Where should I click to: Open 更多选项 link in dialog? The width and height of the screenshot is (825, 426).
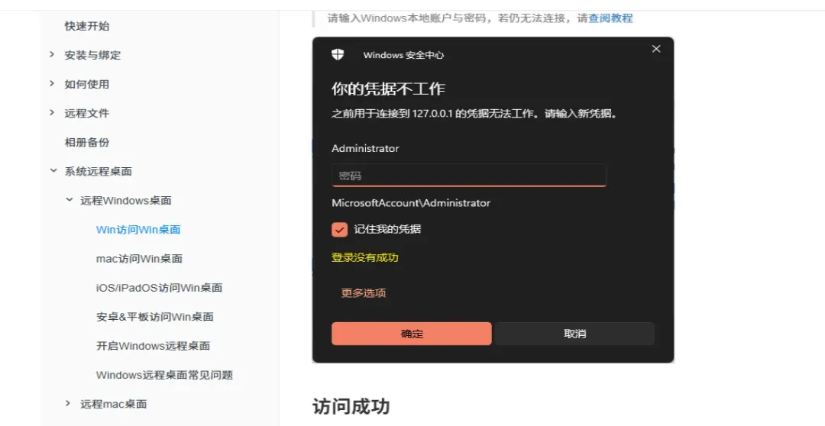click(363, 293)
